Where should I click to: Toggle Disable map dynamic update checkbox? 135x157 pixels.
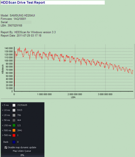pyautogui.click(x=6, y=148)
